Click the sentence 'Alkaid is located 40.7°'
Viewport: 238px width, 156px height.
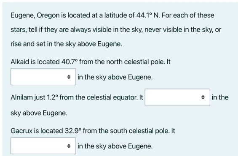point(91,62)
